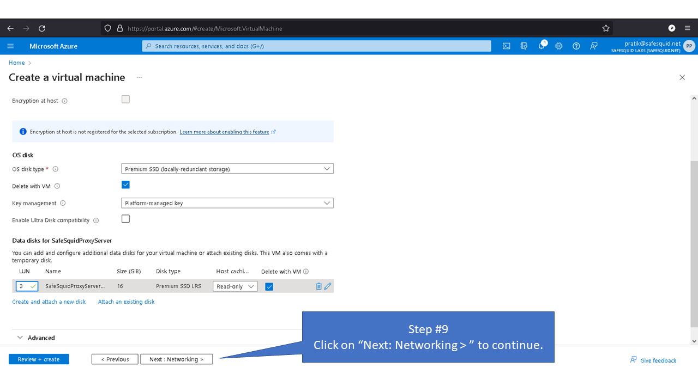Close the Create a virtual machine blade

[x=682, y=77]
